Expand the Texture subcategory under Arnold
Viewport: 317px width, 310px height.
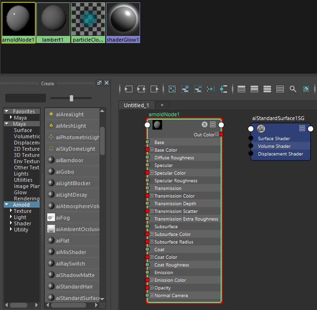pos(11,210)
